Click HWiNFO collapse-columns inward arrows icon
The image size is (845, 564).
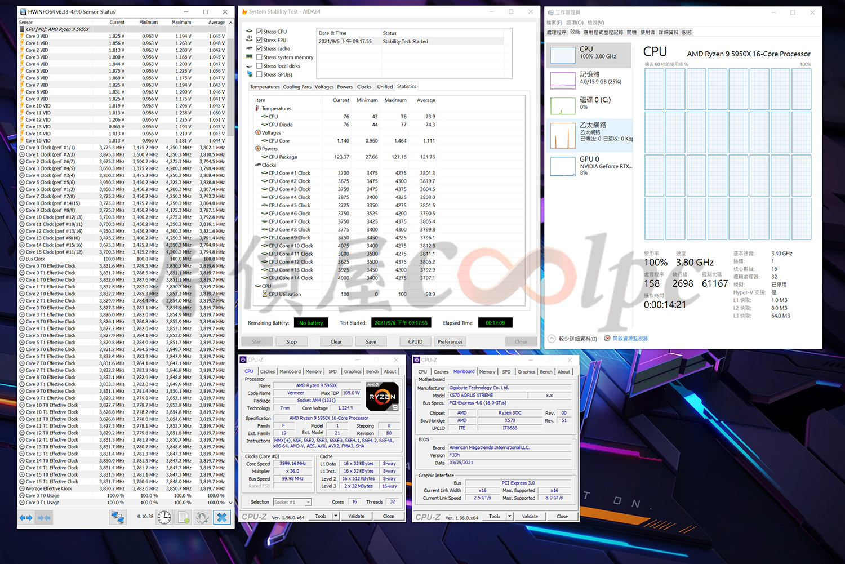tap(43, 517)
